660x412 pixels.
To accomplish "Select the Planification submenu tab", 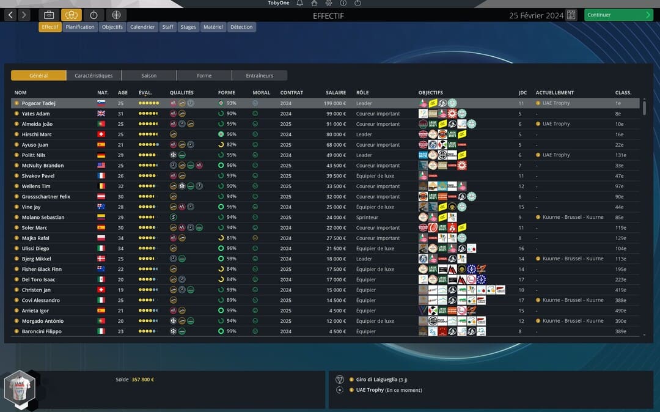I will tap(80, 27).
